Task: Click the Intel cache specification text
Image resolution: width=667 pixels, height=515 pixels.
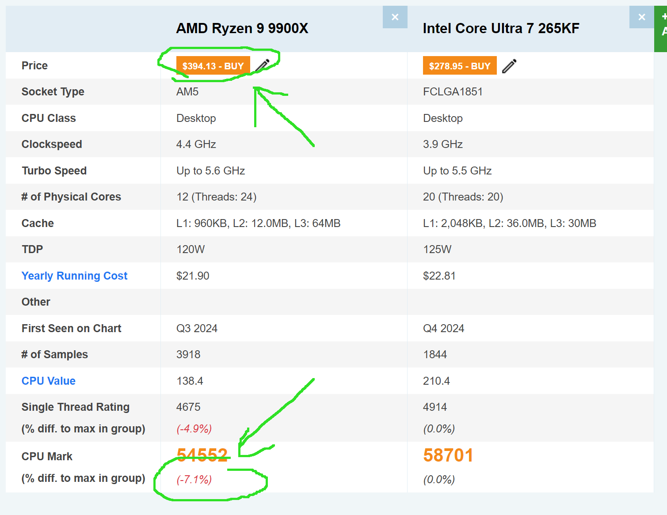Action: (510, 223)
